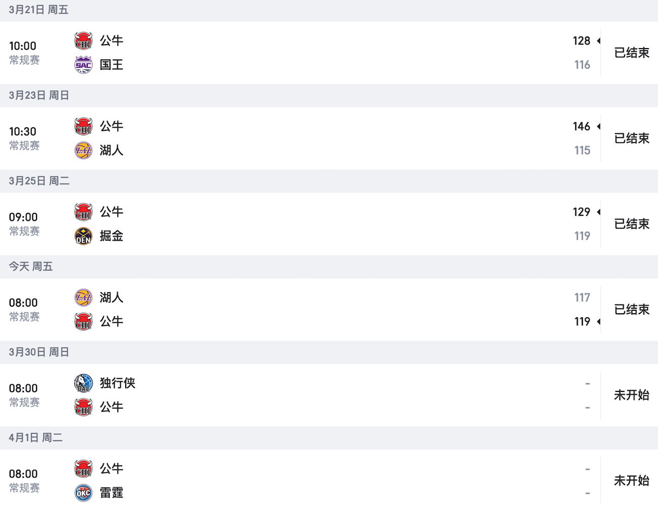Select the 雷霆 team name
The height and width of the screenshot is (512, 658).
click(112, 493)
